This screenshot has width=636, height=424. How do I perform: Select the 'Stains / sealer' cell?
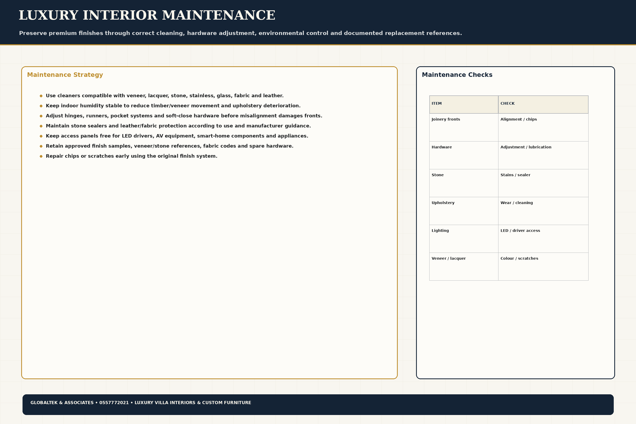point(543,183)
